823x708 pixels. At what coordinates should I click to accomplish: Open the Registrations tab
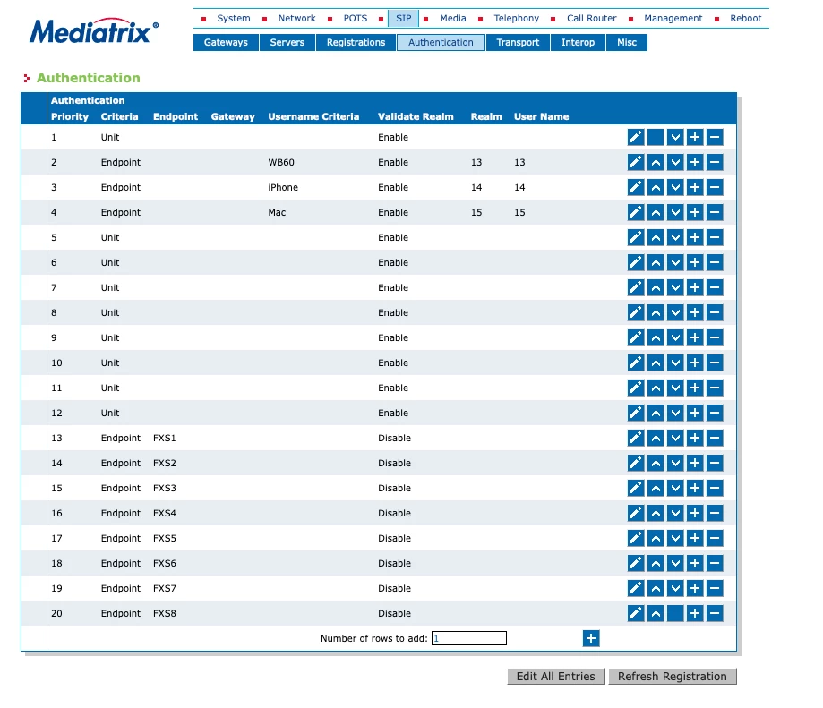356,42
